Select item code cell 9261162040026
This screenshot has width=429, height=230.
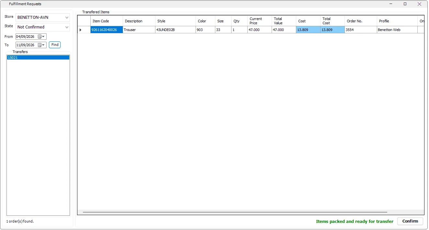pyautogui.click(x=107, y=30)
